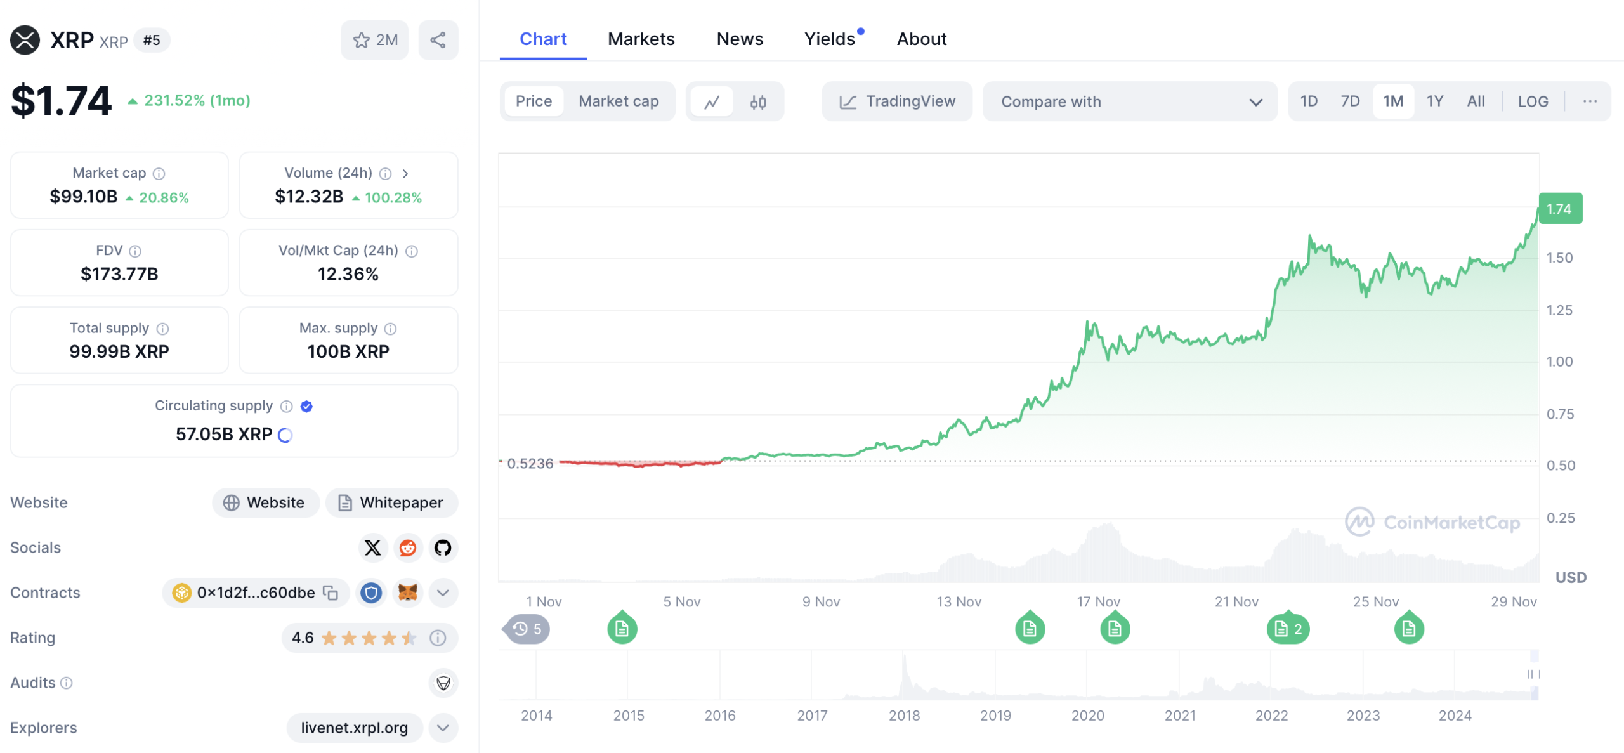Click the #5 rank badge
Image resolution: width=1624 pixels, height=753 pixels.
[152, 40]
